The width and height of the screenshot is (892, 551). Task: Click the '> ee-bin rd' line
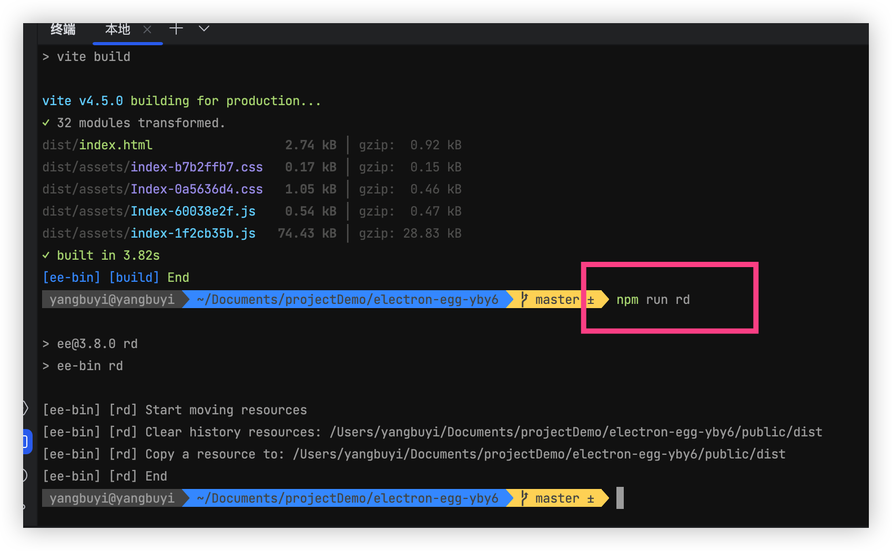click(83, 366)
